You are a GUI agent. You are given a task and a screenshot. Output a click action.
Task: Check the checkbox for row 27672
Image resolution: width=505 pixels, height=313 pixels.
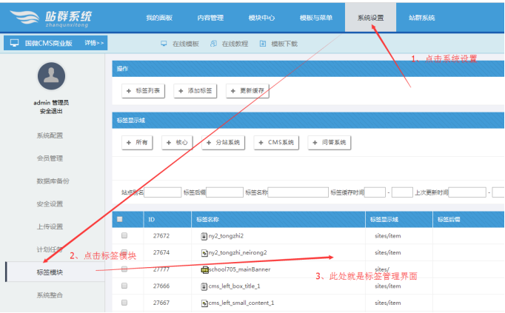(124, 236)
